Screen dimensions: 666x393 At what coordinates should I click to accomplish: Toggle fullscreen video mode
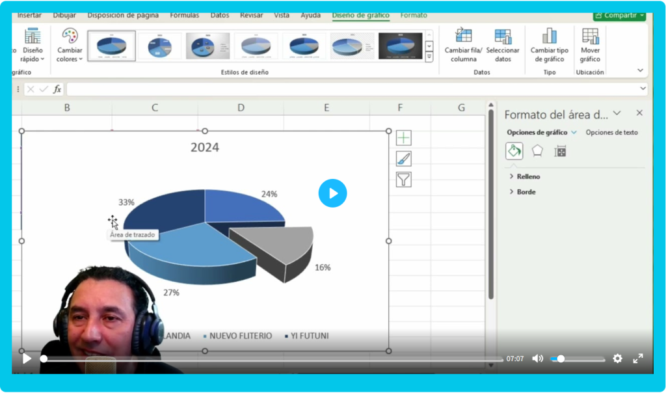(x=638, y=359)
